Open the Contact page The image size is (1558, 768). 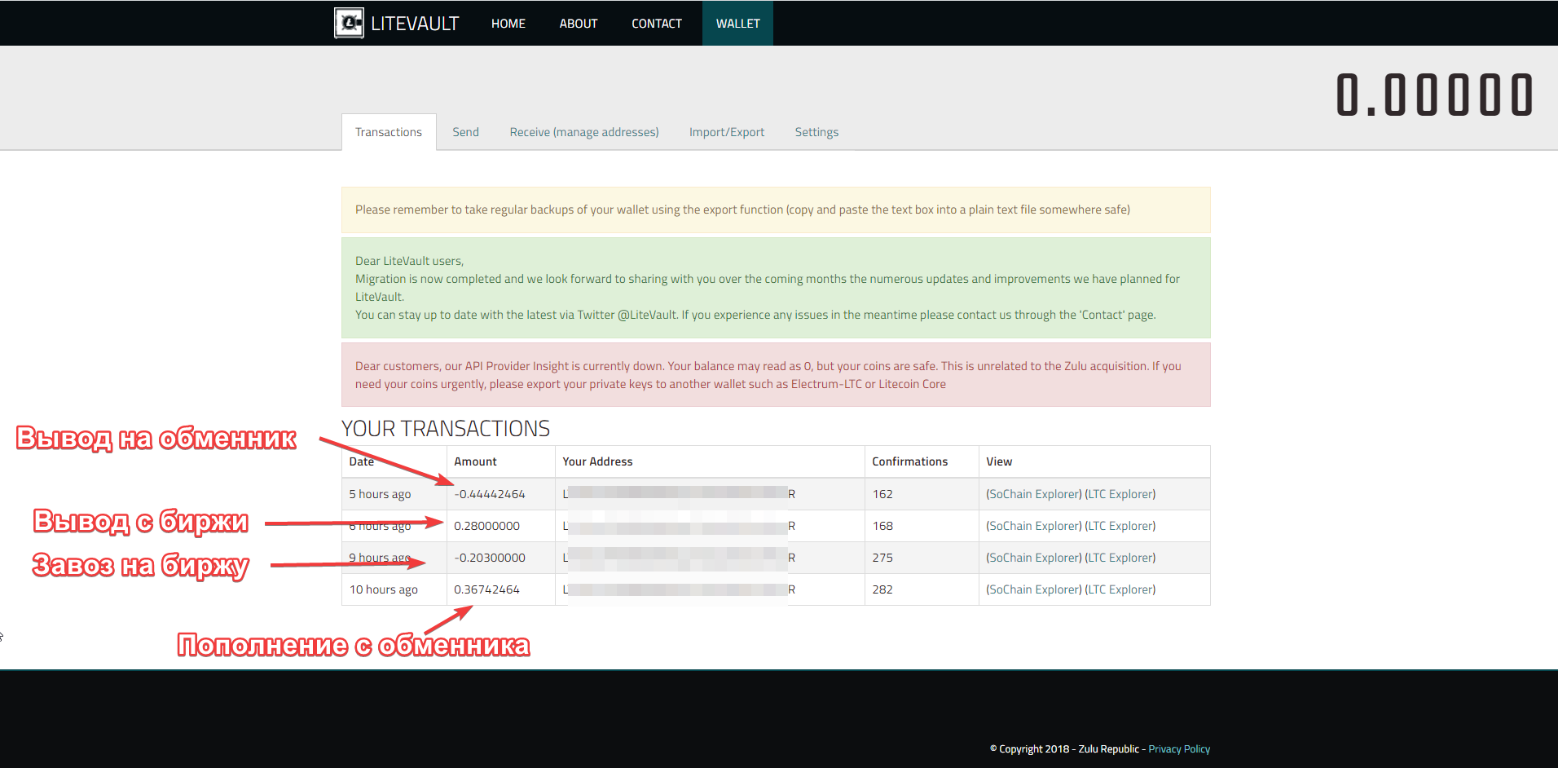tap(656, 24)
